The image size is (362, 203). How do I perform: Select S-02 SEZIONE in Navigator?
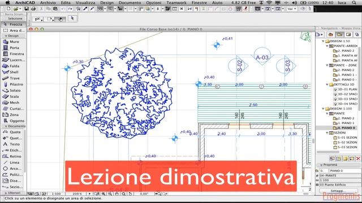(345, 143)
